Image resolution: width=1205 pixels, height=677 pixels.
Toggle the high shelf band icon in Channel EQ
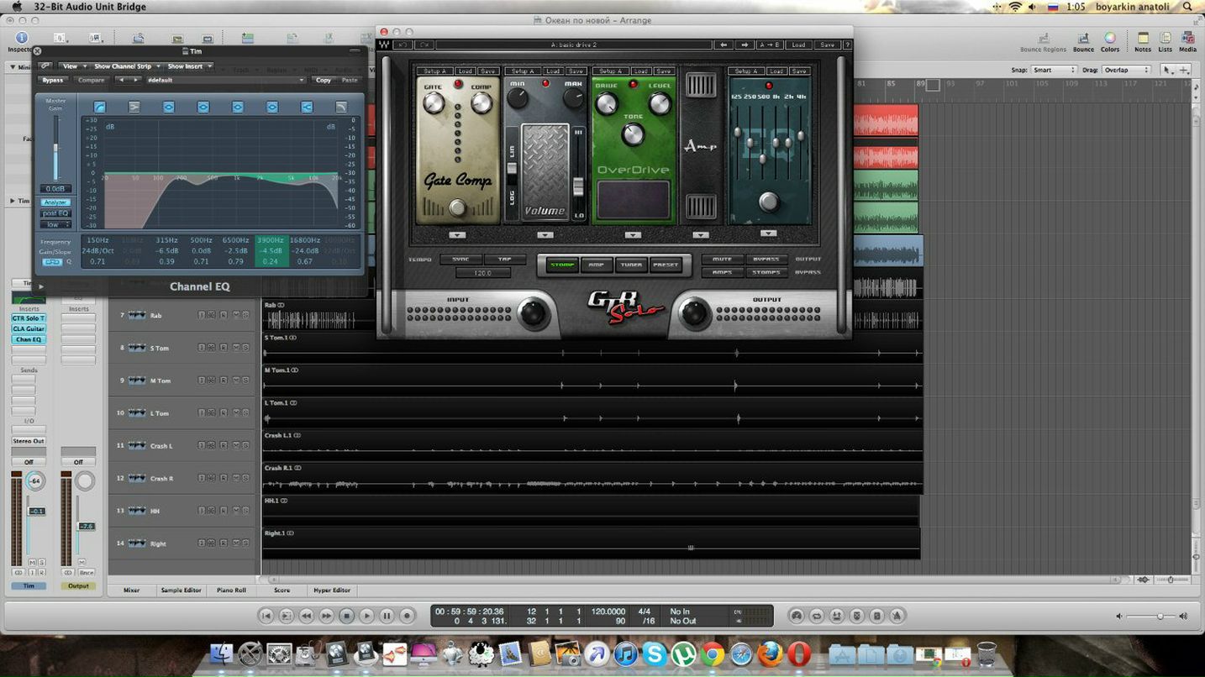click(x=307, y=107)
